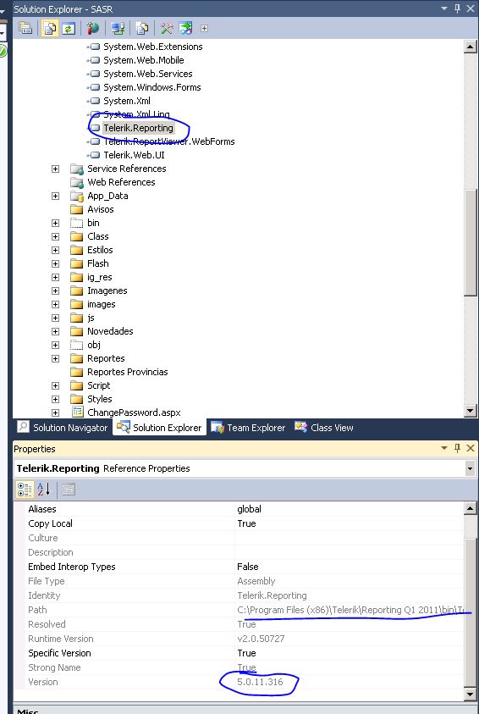
Task: Click the Copy Local property value
Action: pos(349,523)
